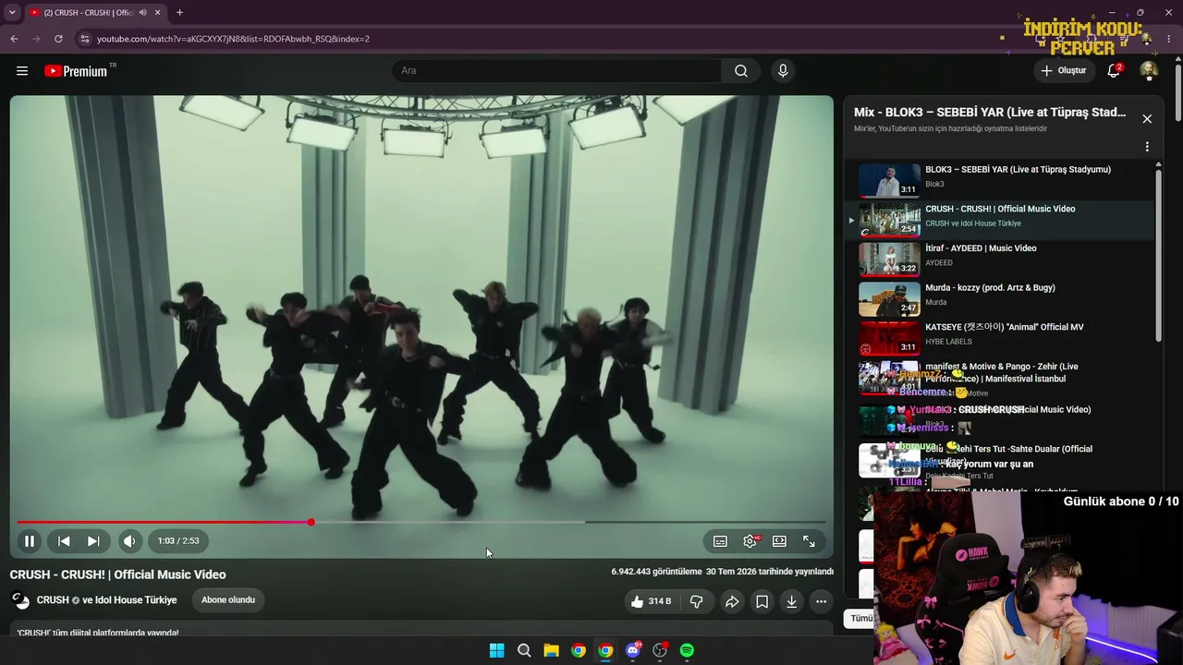The image size is (1183, 665).
Task: Open the Idol House Türkiye channel link
Action: (x=135, y=600)
